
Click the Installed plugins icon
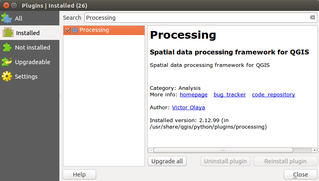coord(8,33)
